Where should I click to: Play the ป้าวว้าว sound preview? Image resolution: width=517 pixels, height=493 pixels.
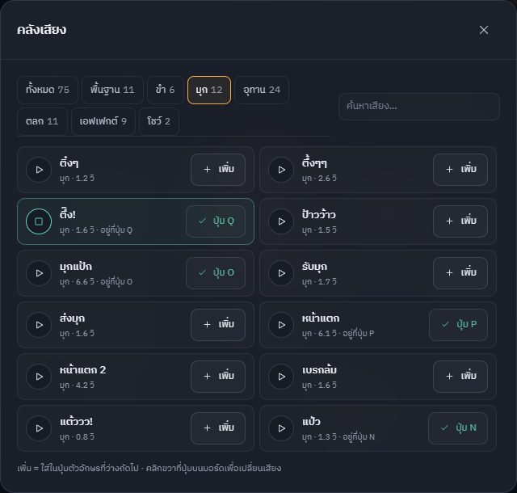point(281,221)
